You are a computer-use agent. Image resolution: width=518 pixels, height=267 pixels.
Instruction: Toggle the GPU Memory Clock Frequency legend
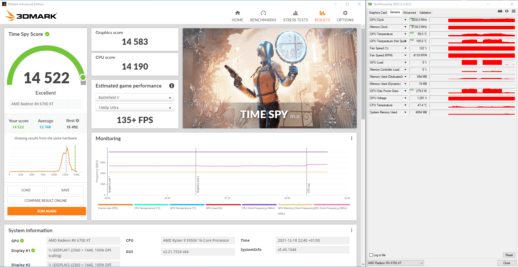[295, 209]
